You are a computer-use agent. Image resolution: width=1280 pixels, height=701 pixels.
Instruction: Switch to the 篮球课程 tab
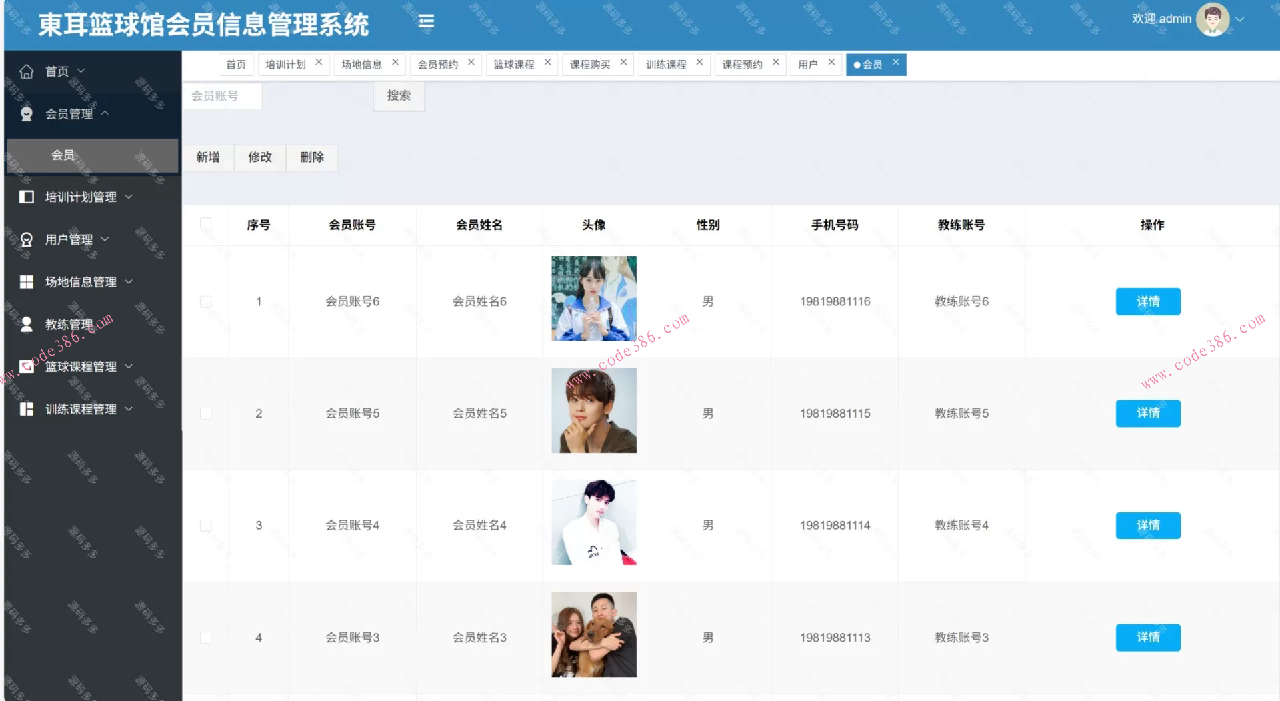pyautogui.click(x=515, y=64)
